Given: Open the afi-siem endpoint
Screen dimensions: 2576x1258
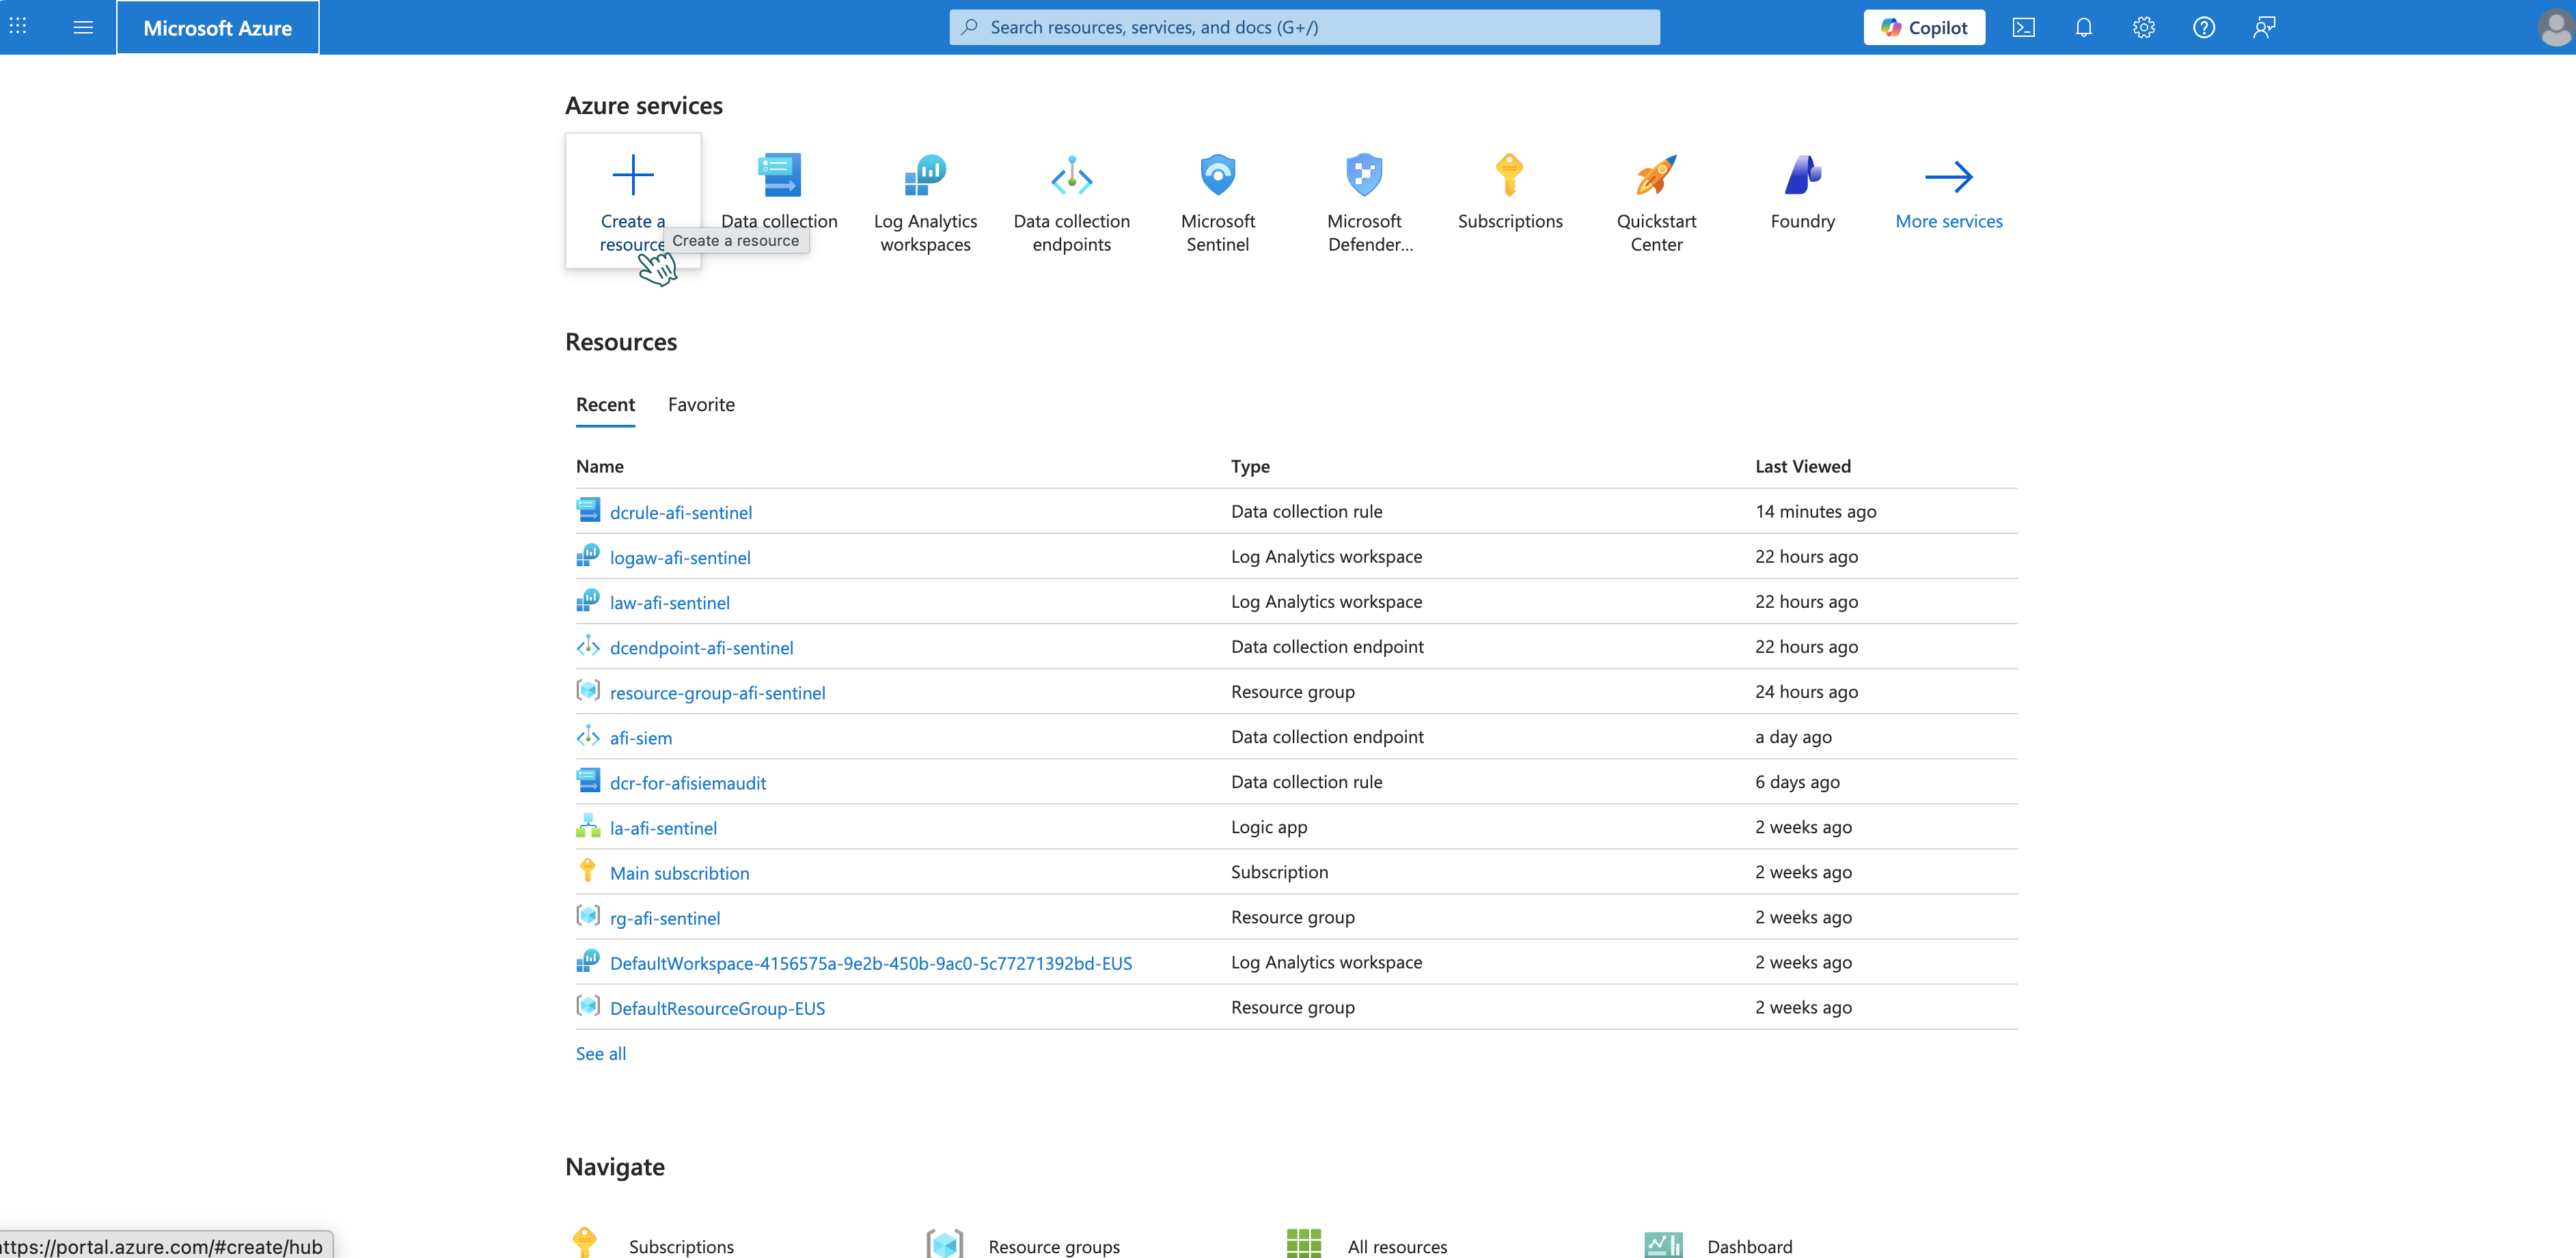Looking at the screenshot, I should click(641, 738).
